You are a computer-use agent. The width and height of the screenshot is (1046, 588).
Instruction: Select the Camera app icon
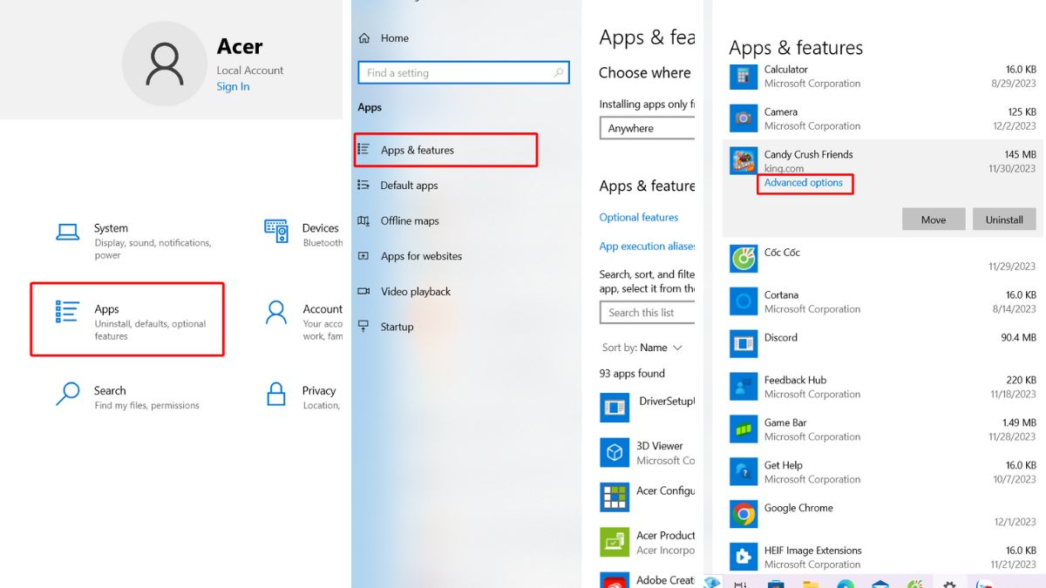[x=744, y=118]
